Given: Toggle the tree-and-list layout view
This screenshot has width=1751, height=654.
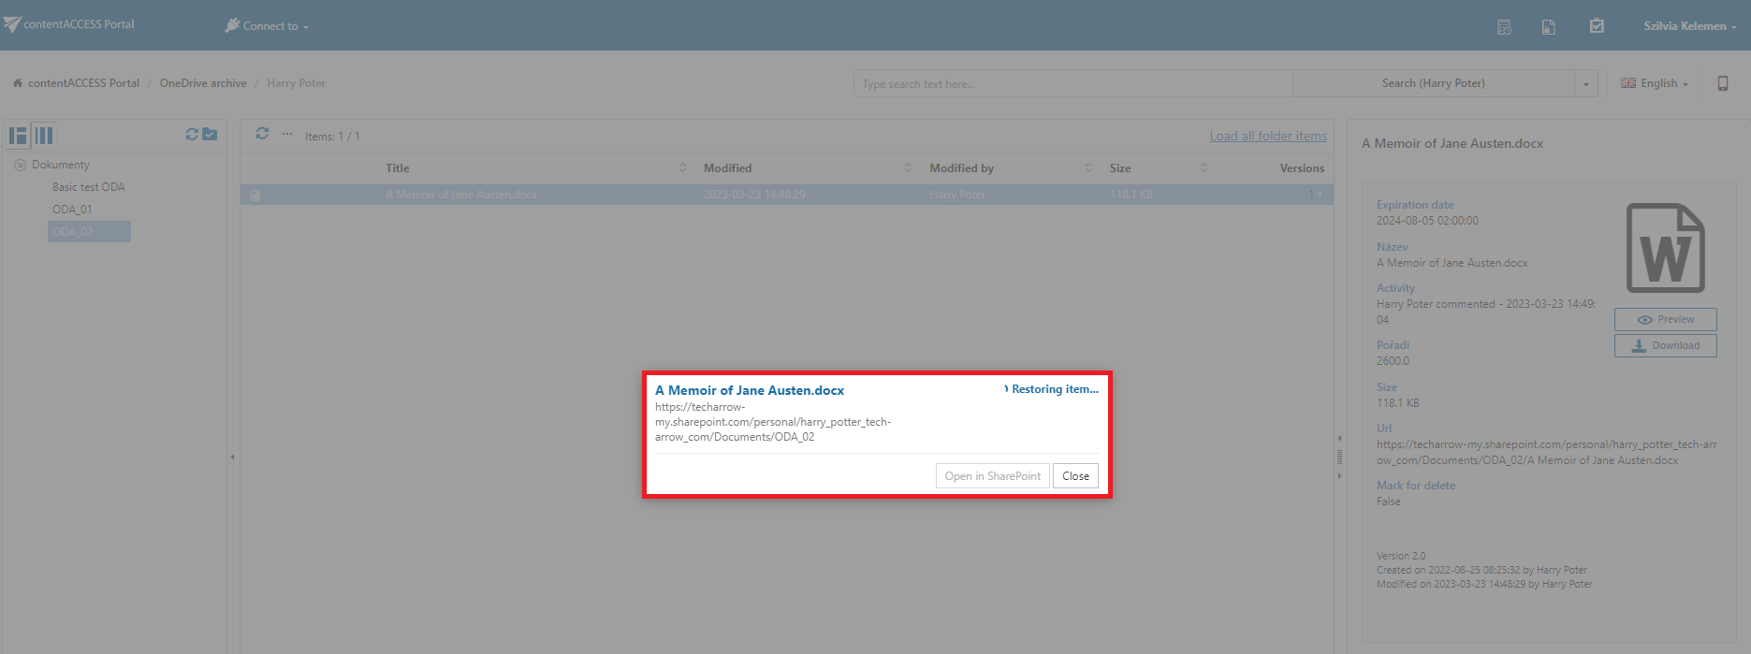Looking at the screenshot, I should (x=18, y=136).
